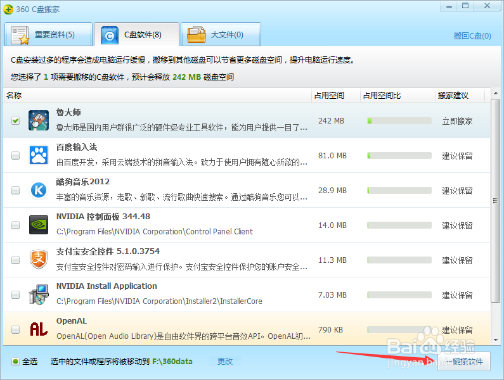The width and height of the screenshot is (504, 380).
Task: Click the 242 MB size value
Action: click(x=331, y=121)
